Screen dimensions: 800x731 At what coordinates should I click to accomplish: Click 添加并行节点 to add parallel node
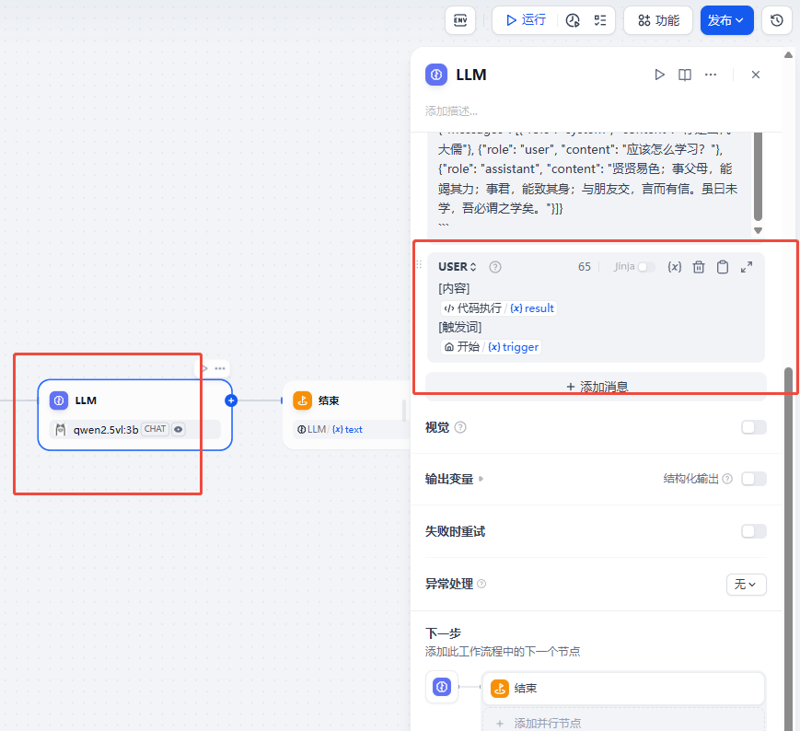(623, 723)
